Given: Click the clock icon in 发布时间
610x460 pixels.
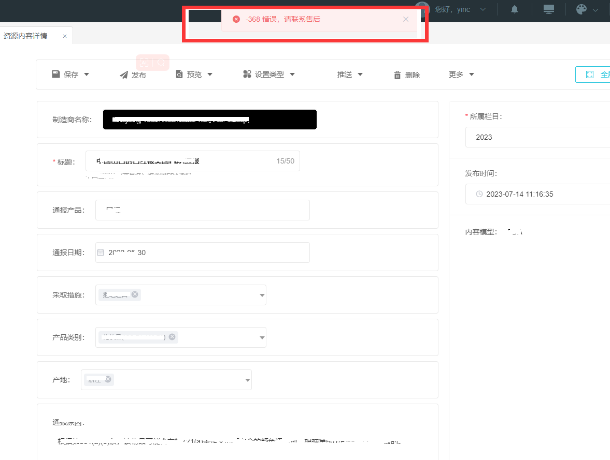Looking at the screenshot, I should (479, 194).
